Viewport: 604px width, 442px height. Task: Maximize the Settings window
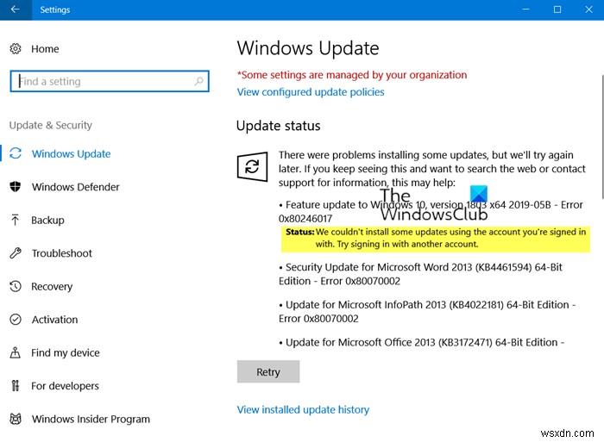coord(557,9)
